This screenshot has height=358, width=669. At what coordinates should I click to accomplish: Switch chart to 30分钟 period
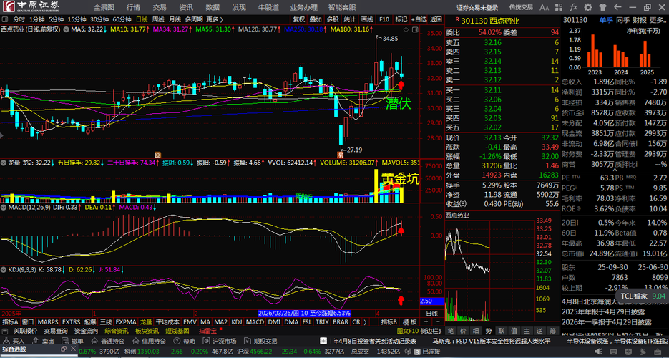[x=99, y=19]
